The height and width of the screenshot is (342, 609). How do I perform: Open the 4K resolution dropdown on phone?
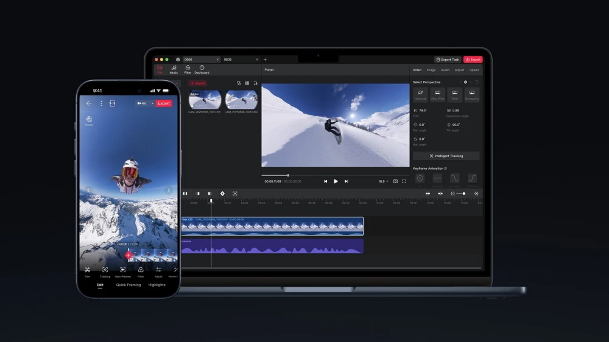[x=146, y=103]
